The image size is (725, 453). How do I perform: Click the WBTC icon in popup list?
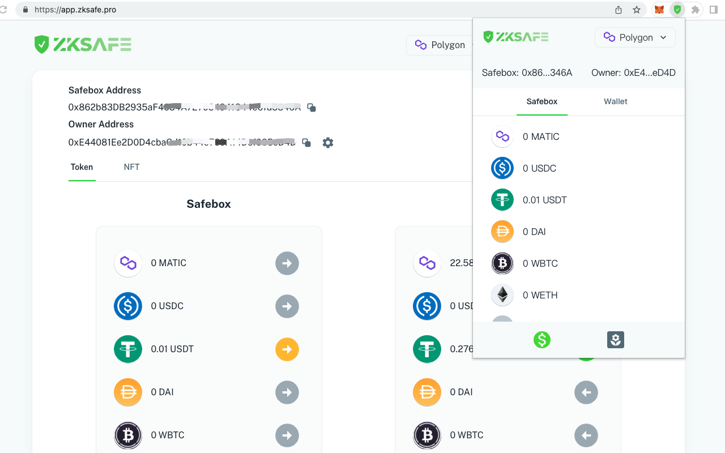click(502, 263)
